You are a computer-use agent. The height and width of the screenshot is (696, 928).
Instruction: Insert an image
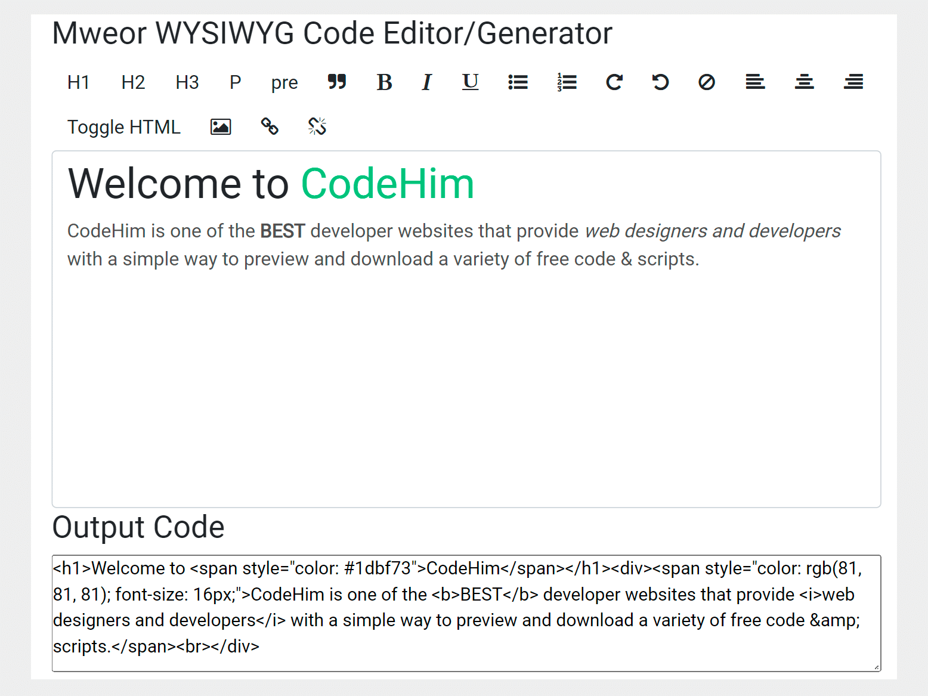(x=220, y=126)
